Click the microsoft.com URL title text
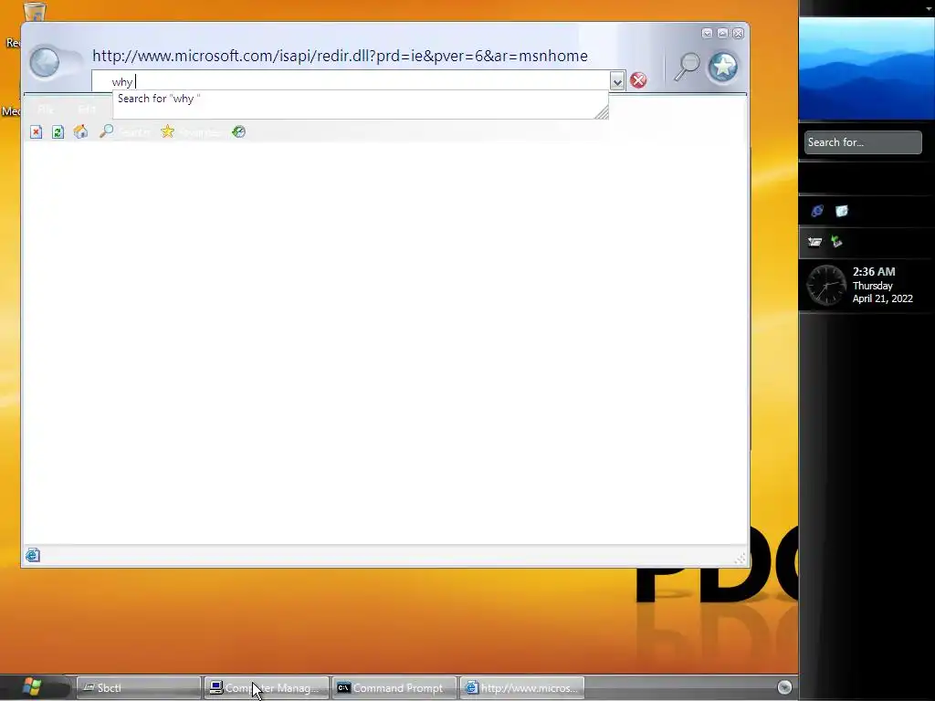935x701 pixels. 340,56
